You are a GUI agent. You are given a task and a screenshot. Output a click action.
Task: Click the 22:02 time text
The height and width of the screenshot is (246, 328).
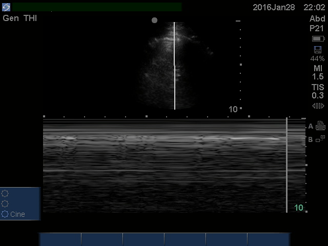point(314,8)
